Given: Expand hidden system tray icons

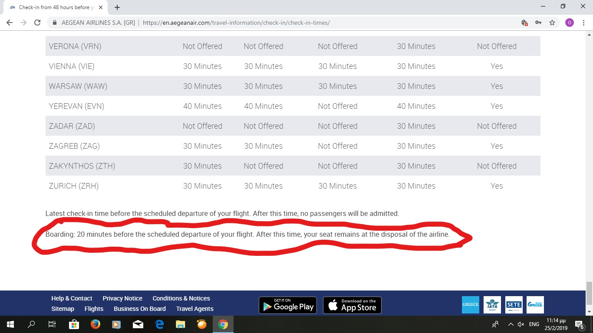Looking at the screenshot, I should pyautogui.click(x=511, y=324).
